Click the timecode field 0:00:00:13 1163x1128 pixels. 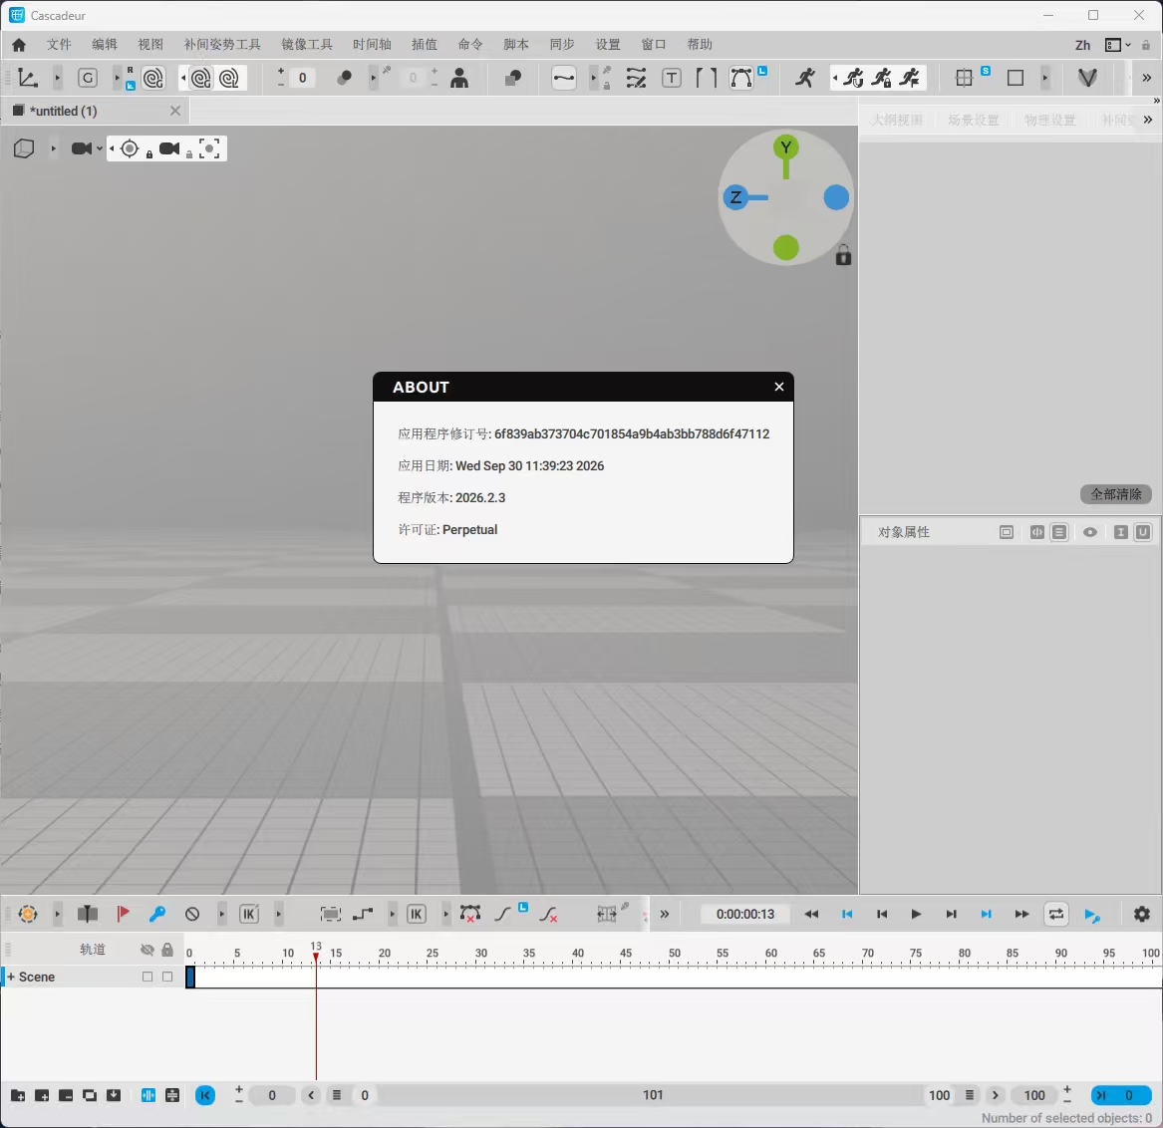[x=745, y=914]
